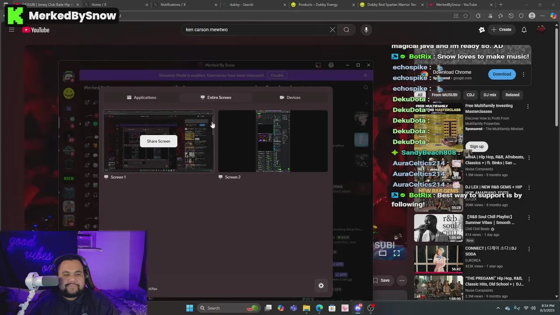Select the All recommendations chip
The image size is (560, 315).
420,95
